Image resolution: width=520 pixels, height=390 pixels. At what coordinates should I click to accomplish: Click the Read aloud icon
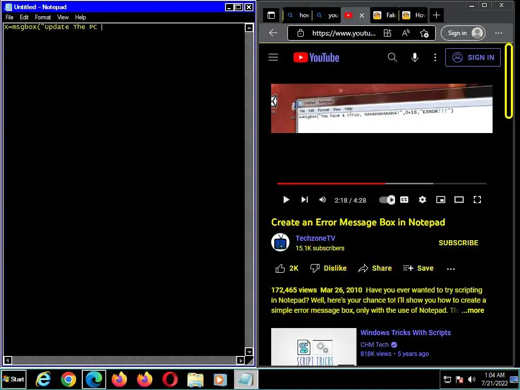pos(406,33)
